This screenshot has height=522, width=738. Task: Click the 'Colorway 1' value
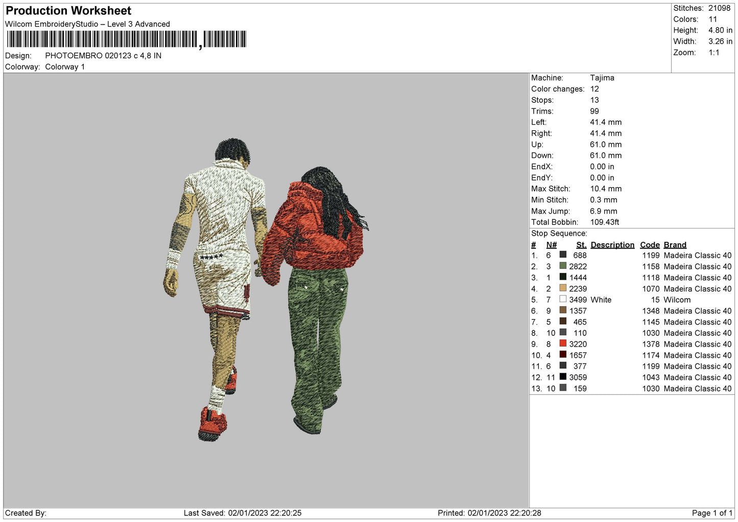pos(65,67)
